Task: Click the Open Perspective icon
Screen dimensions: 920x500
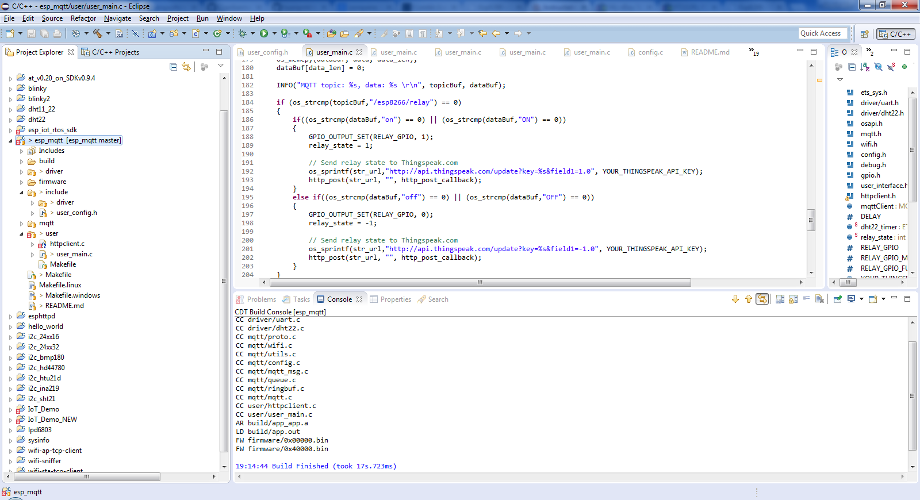Action: pyautogui.click(x=864, y=34)
